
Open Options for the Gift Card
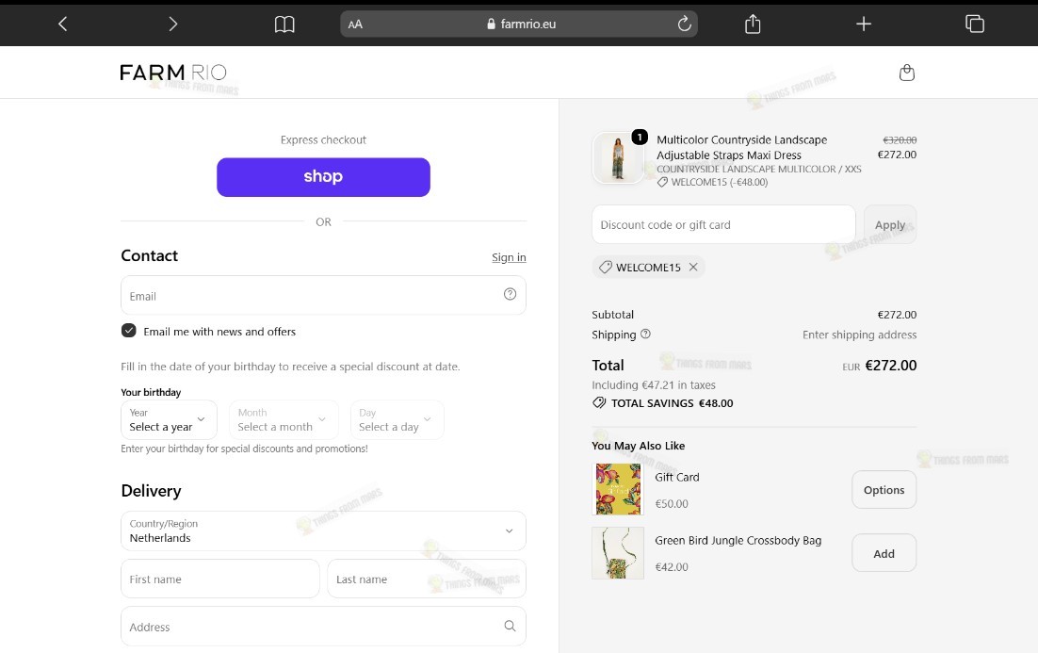pyautogui.click(x=884, y=490)
